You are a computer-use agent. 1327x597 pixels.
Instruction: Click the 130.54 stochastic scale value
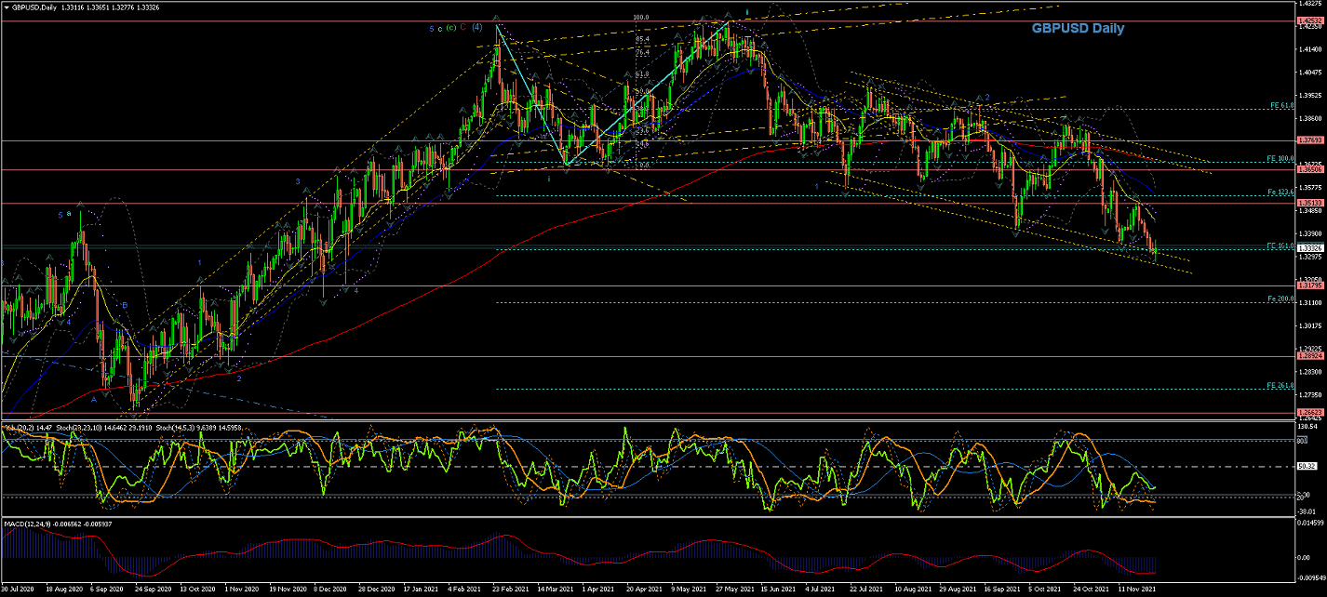(x=1307, y=426)
